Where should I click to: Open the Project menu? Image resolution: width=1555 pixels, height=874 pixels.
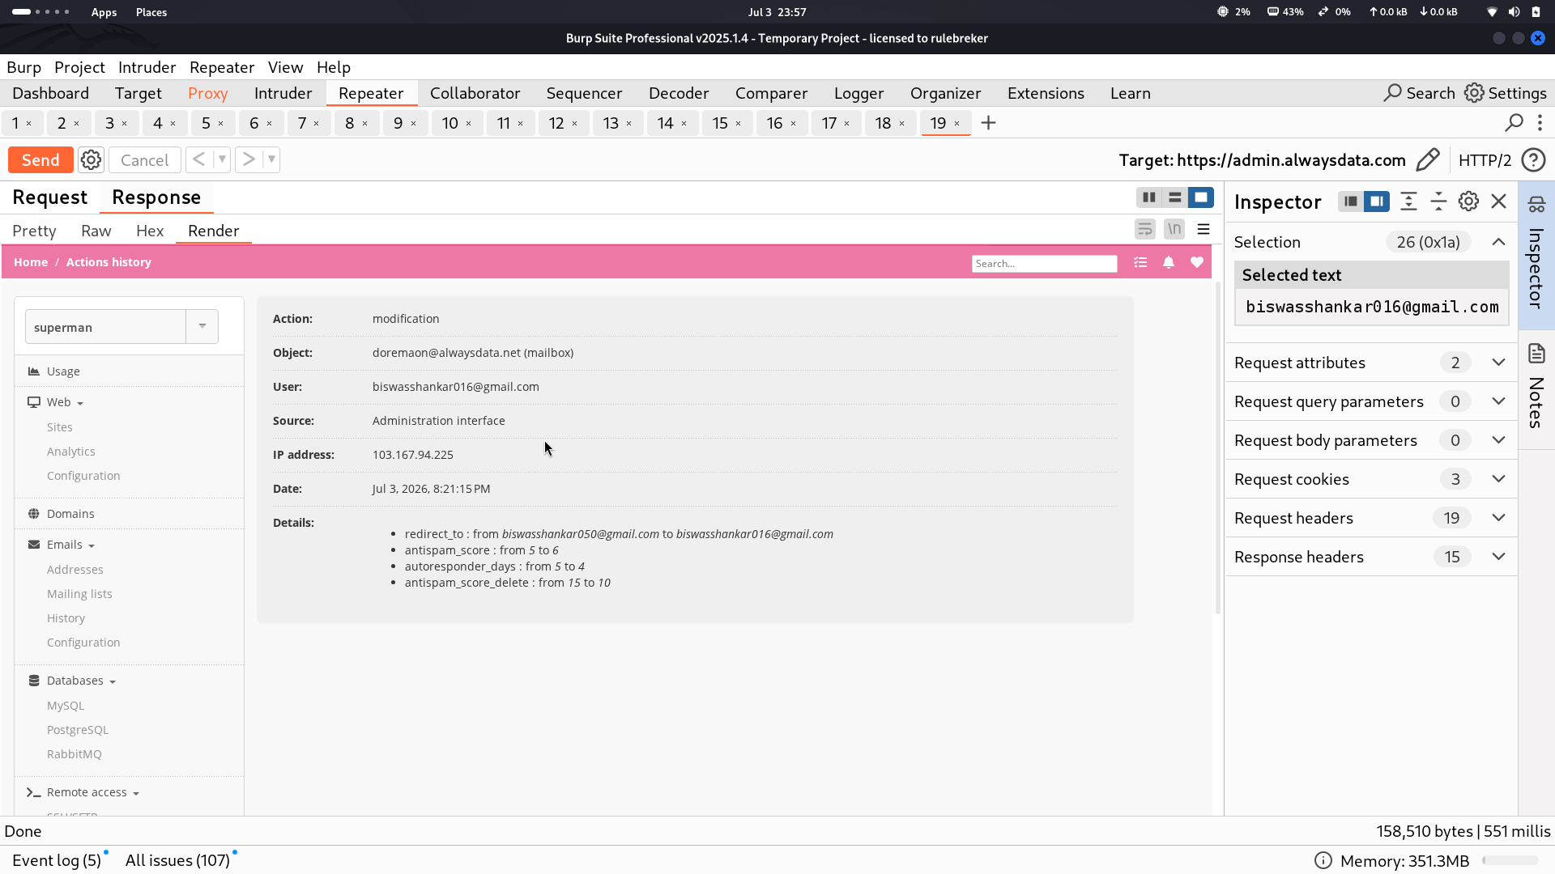pyautogui.click(x=79, y=67)
